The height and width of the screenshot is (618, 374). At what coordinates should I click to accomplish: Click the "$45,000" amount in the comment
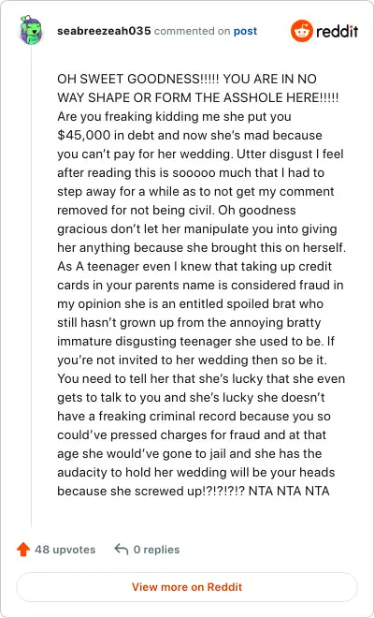pyautogui.click(x=84, y=135)
